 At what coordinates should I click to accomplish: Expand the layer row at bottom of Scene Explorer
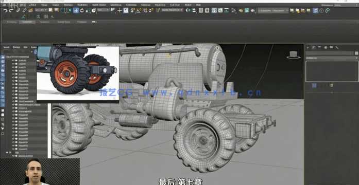click(x=7, y=152)
